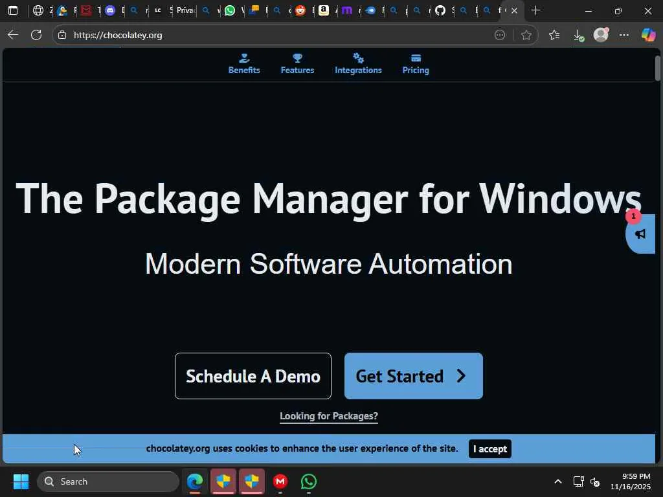Go to the Features section
This screenshot has width=663, height=497.
[297, 64]
